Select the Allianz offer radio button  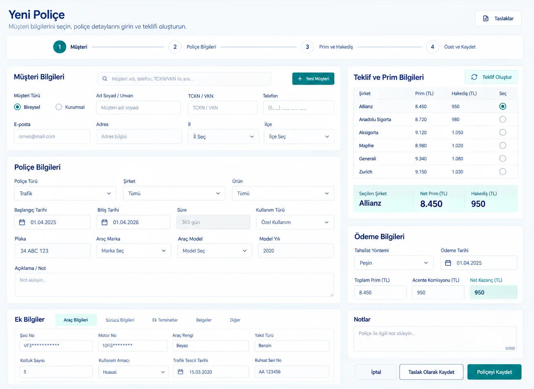coord(503,106)
